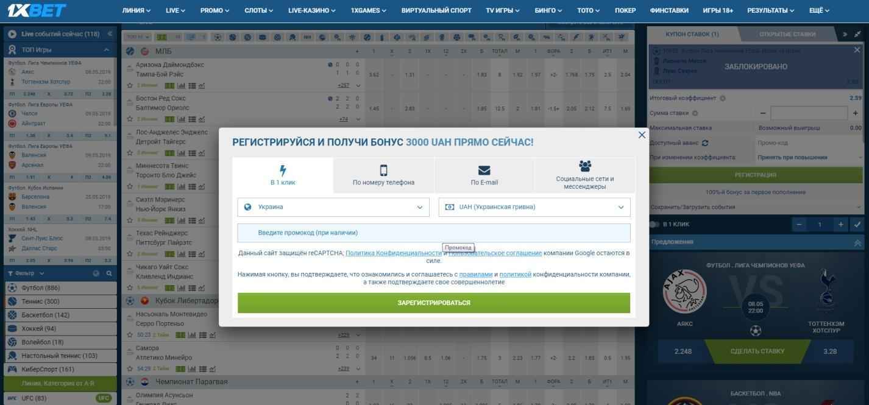Click the minus button beside Сумма ставки
Viewport: 869px width, 405px height.
coord(762,113)
